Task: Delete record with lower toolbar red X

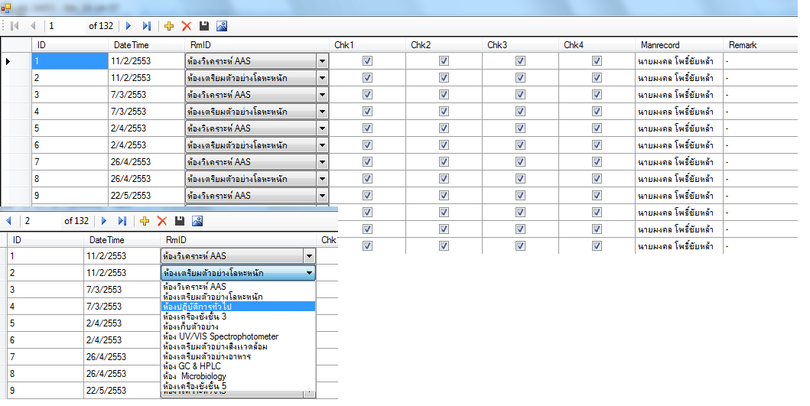Action: [x=162, y=220]
